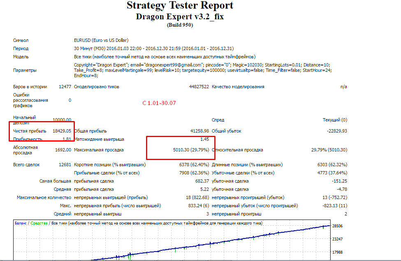This screenshot has width=401, height=261.
Task: Click the Текущий (0) spread value
Action: point(335,120)
